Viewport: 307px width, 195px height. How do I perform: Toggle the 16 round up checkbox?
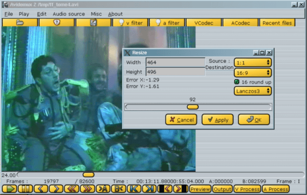[x=237, y=82]
